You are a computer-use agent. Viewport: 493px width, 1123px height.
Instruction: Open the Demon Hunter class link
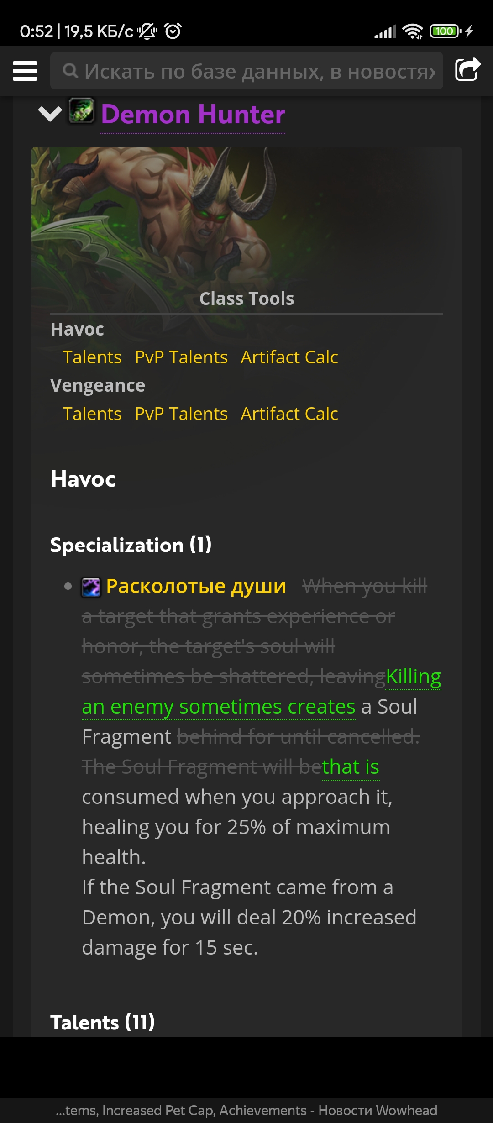(x=193, y=114)
